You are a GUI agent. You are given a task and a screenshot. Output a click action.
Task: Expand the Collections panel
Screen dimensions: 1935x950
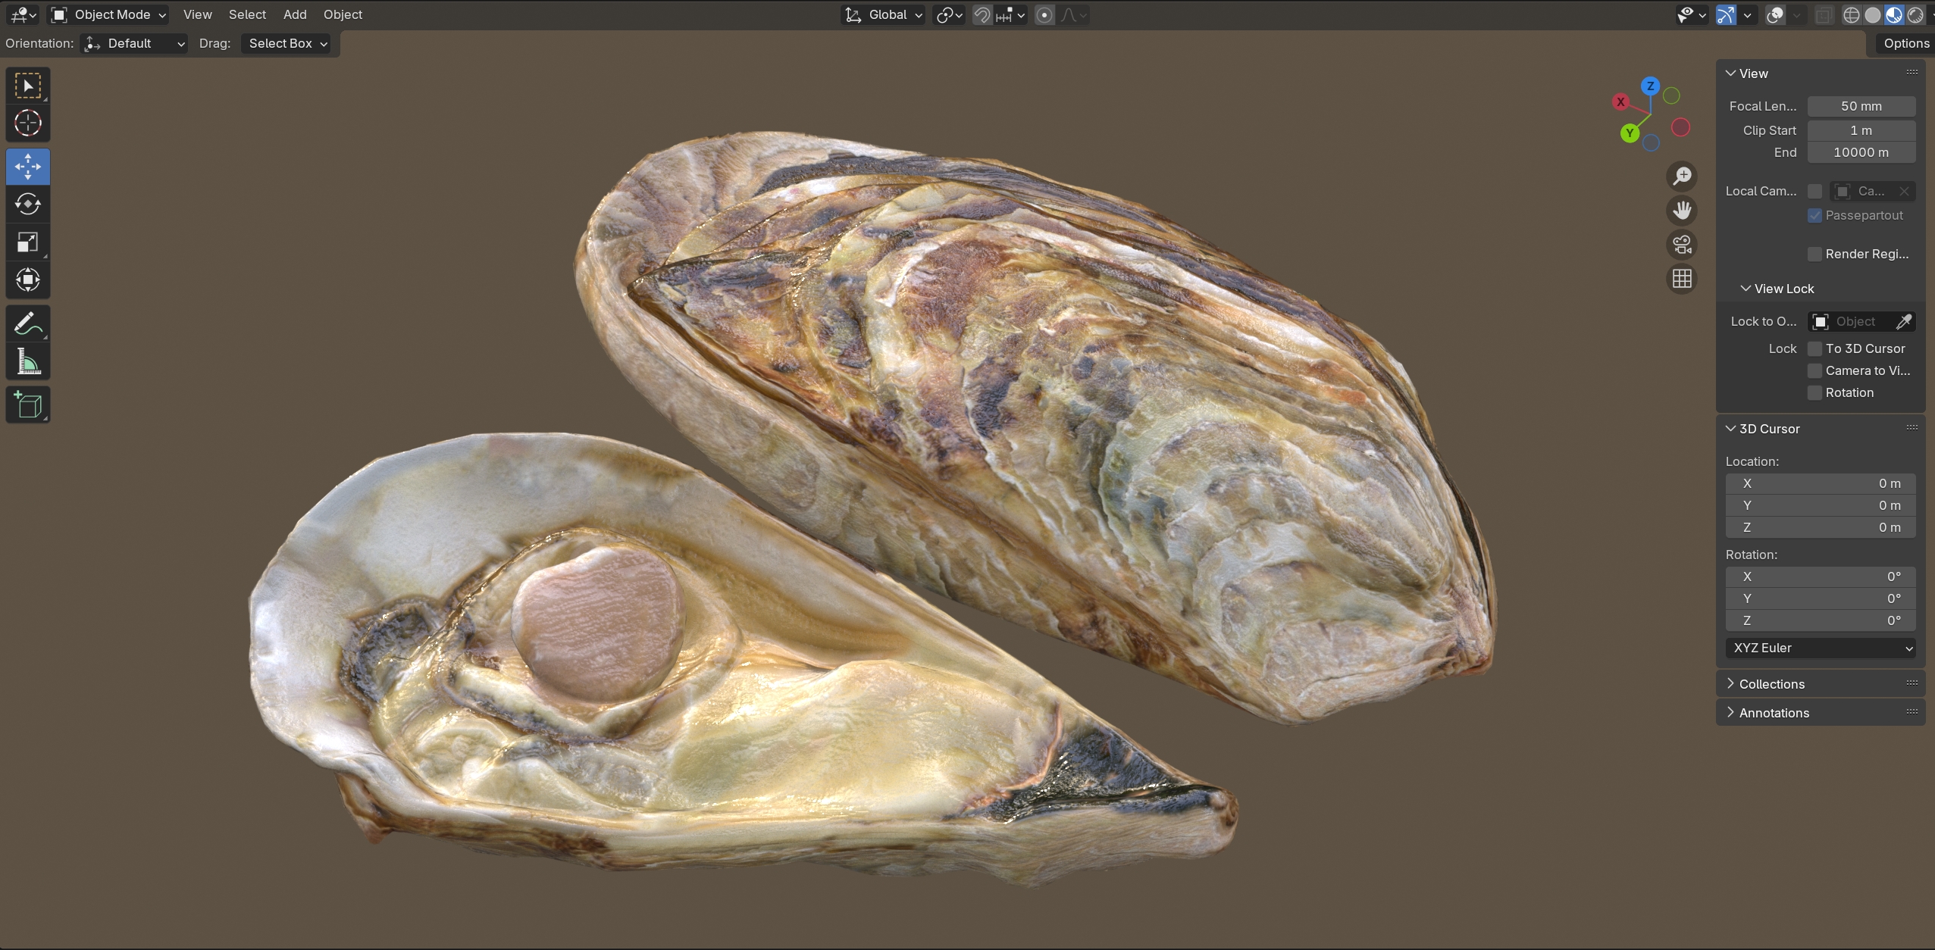tap(1771, 684)
